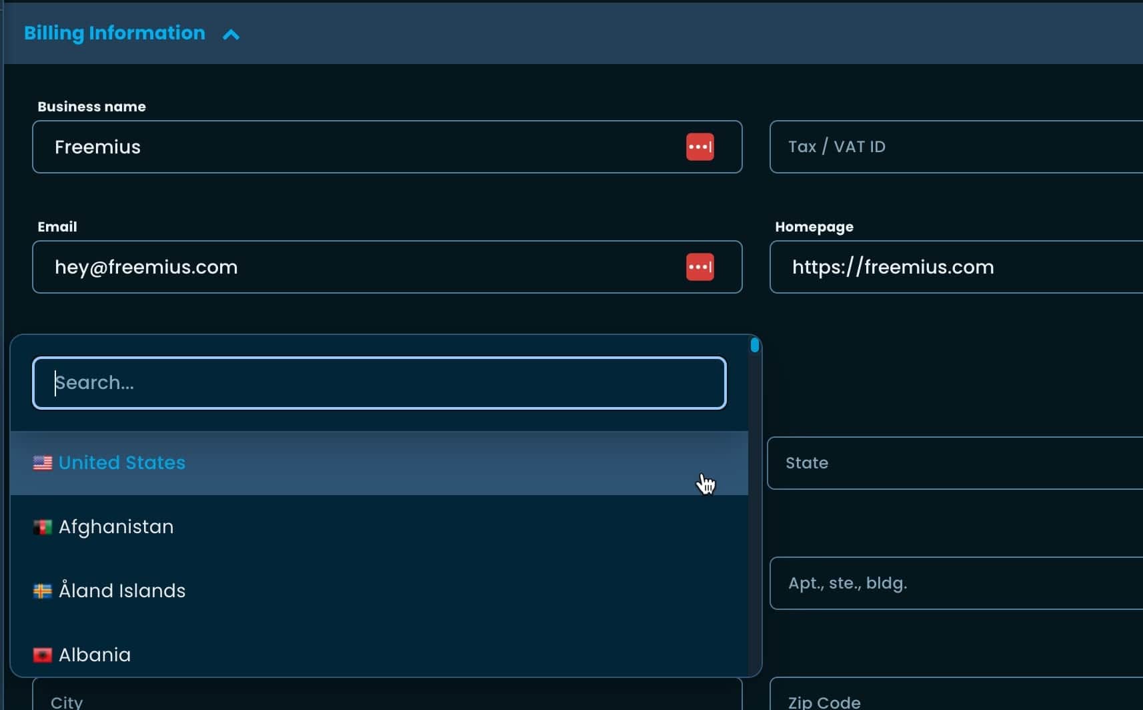This screenshot has height=710, width=1143.
Task: Pick Åland Islands from the country list
Action: tap(379, 591)
